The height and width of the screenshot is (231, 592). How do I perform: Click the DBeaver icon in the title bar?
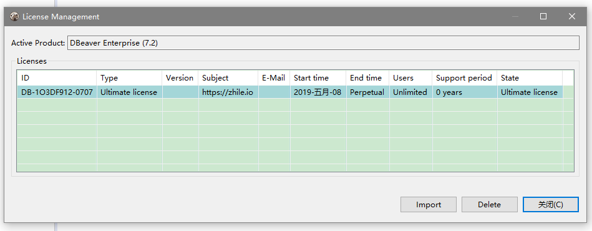pos(14,17)
